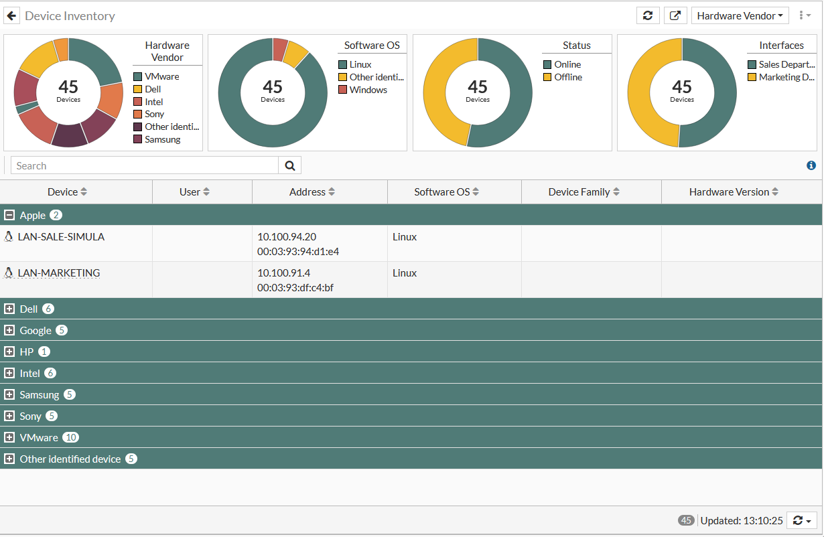Click the Linux penguin icon for LAN-SALE-SIMULA

click(9, 236)
